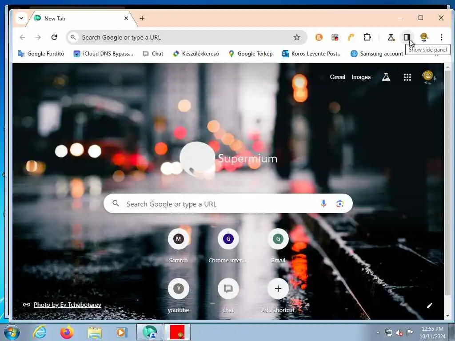Open the Windows Start menu
The height and width of the screenshot is (341, 455).
(x=12, y=332)
